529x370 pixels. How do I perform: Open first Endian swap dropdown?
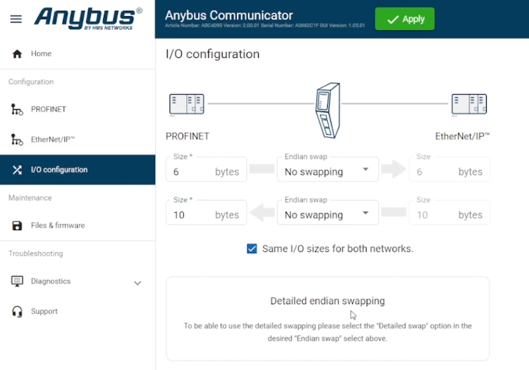click(328, 170)
